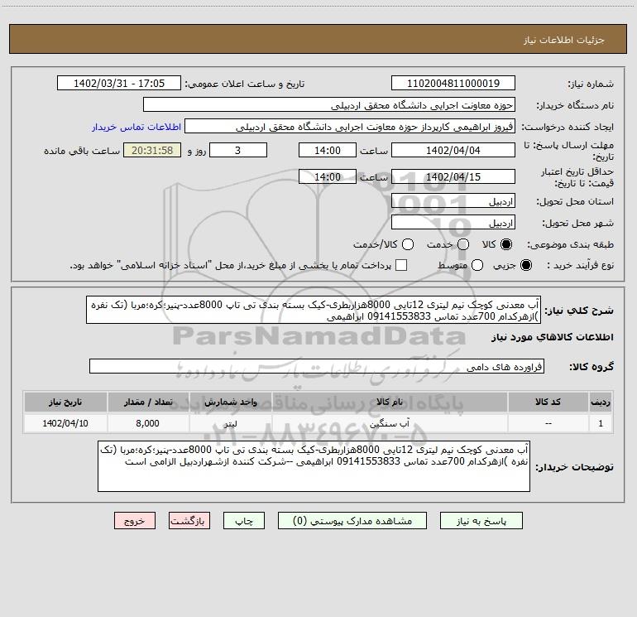Click the goods group field فراورده های دامی
The width and height of the screenshot is (637, 617).
317,366
